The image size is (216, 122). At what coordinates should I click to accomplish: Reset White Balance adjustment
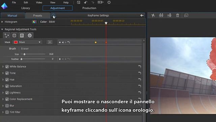point(139,66)
